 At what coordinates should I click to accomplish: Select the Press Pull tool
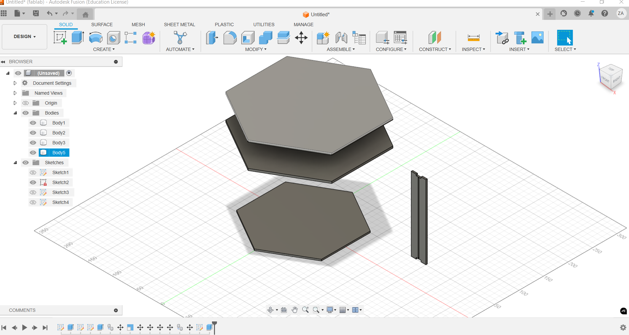tap(212, 38)
